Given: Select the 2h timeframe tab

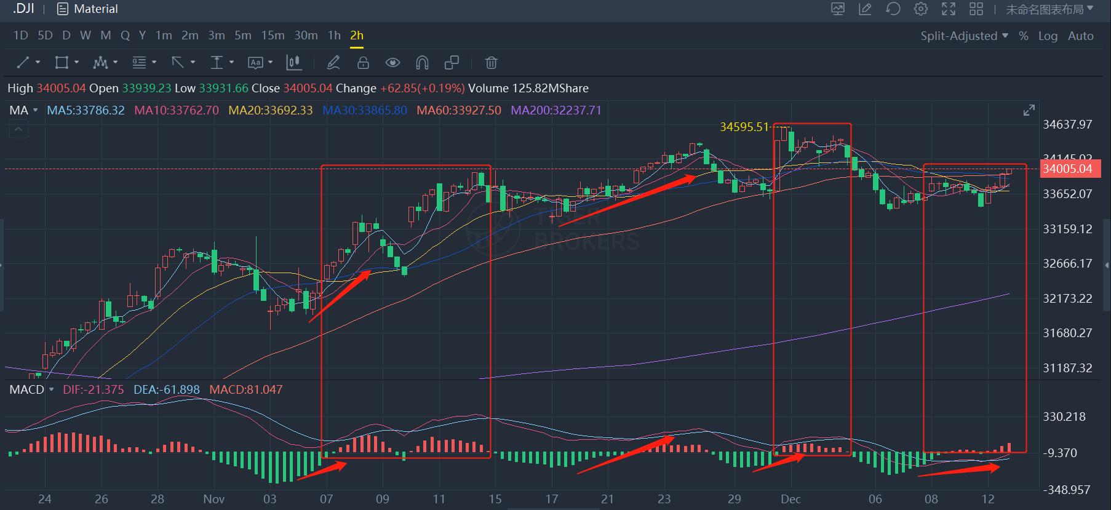Looking at the screenshot, I should (x=357, y=36).
